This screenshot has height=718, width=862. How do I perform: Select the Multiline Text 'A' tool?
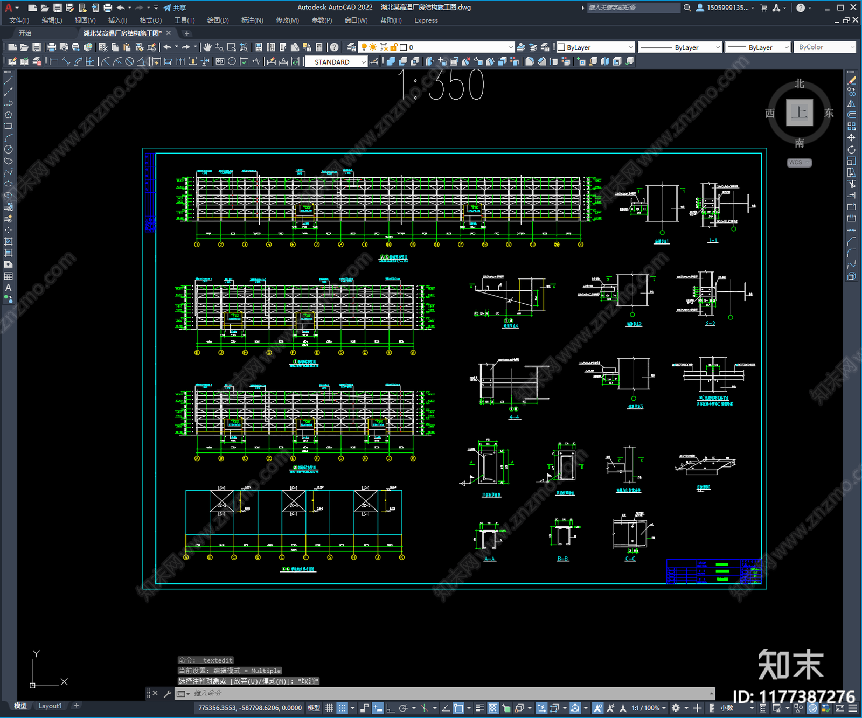click(8, 288)
